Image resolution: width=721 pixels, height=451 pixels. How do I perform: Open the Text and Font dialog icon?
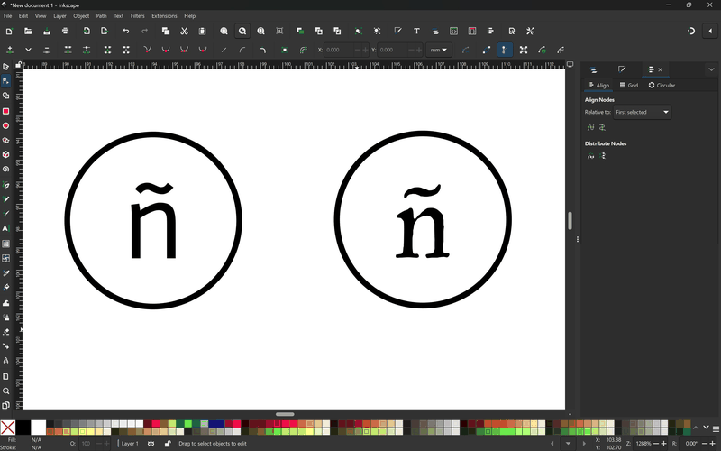coord(416,31)
